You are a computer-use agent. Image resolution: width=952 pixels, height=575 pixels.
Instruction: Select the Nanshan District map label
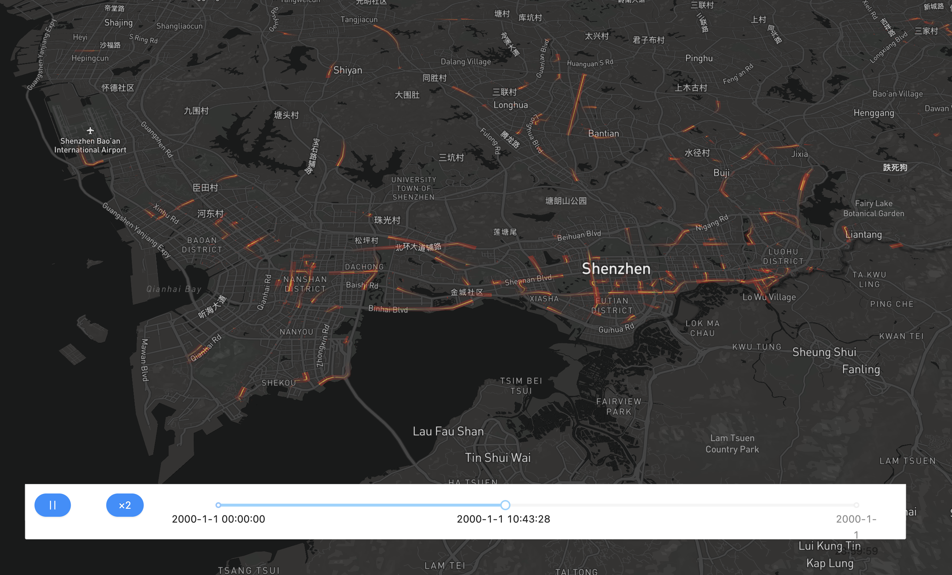(x=305, y=284)
